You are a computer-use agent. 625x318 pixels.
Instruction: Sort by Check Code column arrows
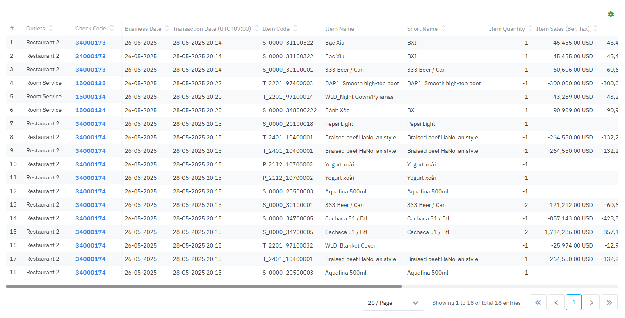pos(112,28)
